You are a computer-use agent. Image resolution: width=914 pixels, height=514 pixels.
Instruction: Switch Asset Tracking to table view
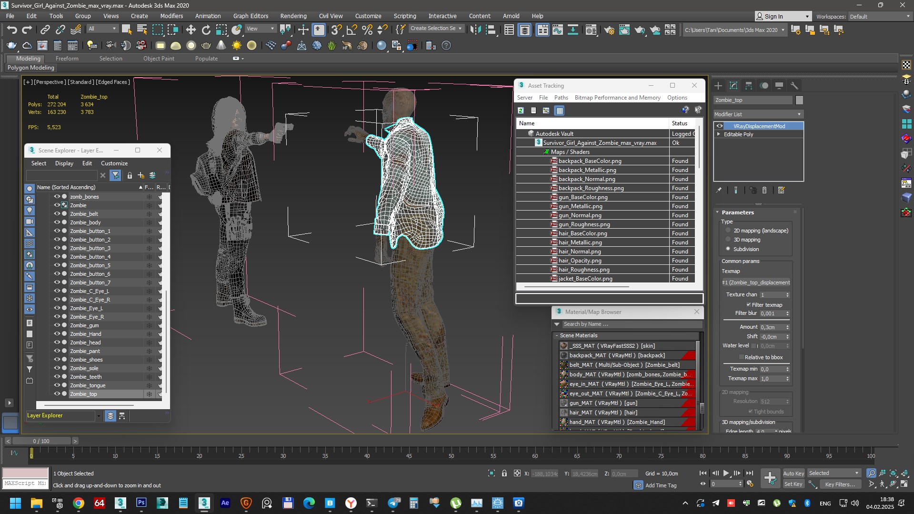click(x=560, y=111)
